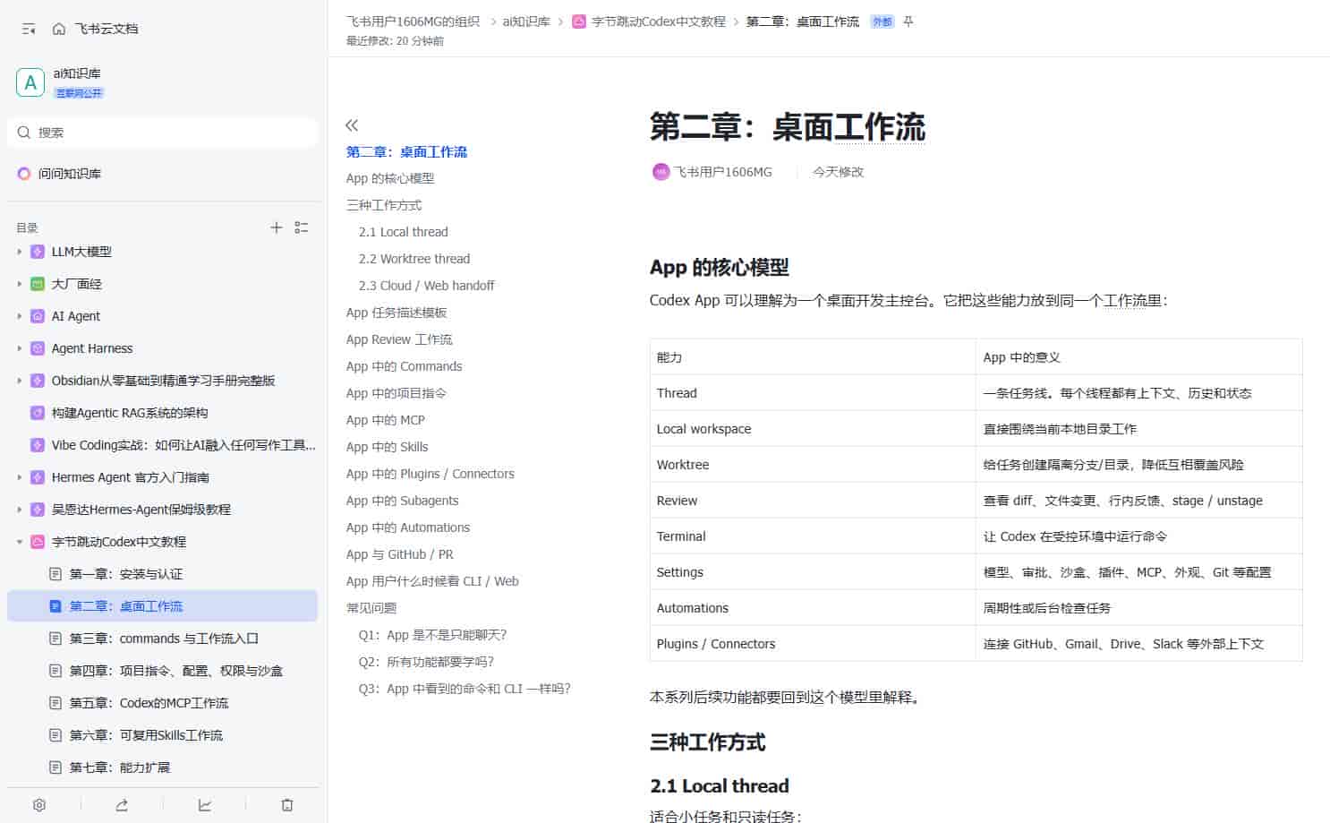The width and height of the screenshot is (1330, 823).
Task: Go to 飞书用户1606MG的组织 breadcrumb
Action: click(413, 21)
